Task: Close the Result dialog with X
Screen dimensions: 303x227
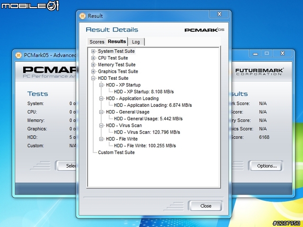Action: pyautogui.click(x=219, y=14)
